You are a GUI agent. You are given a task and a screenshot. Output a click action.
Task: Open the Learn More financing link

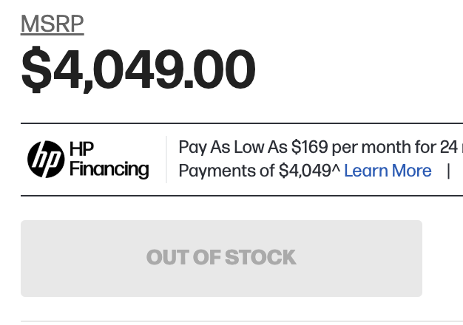(x=388, y=171)
